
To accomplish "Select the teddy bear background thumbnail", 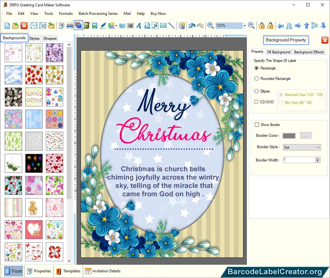I will 34,208.
